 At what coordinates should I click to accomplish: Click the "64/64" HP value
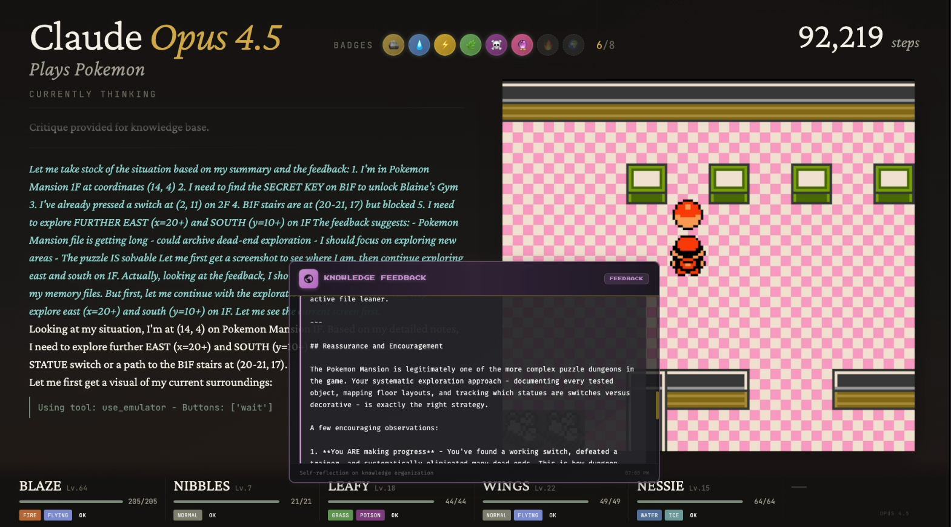click(764, 502)
